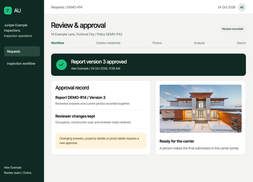The width and height of the screenshot is (253, 182).
Task: Click Reviewed answers and current photos text
Action: pos(93,103)
